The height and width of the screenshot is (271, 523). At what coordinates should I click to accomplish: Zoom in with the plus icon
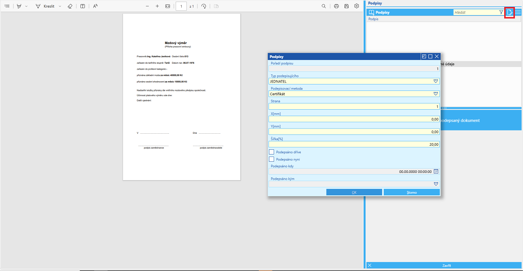[157, 6]
